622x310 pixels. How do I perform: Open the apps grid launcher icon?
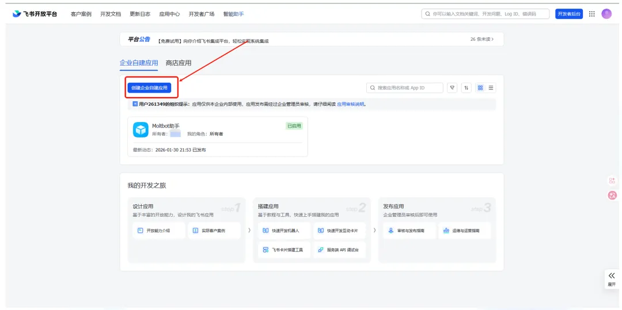[591, 14]
